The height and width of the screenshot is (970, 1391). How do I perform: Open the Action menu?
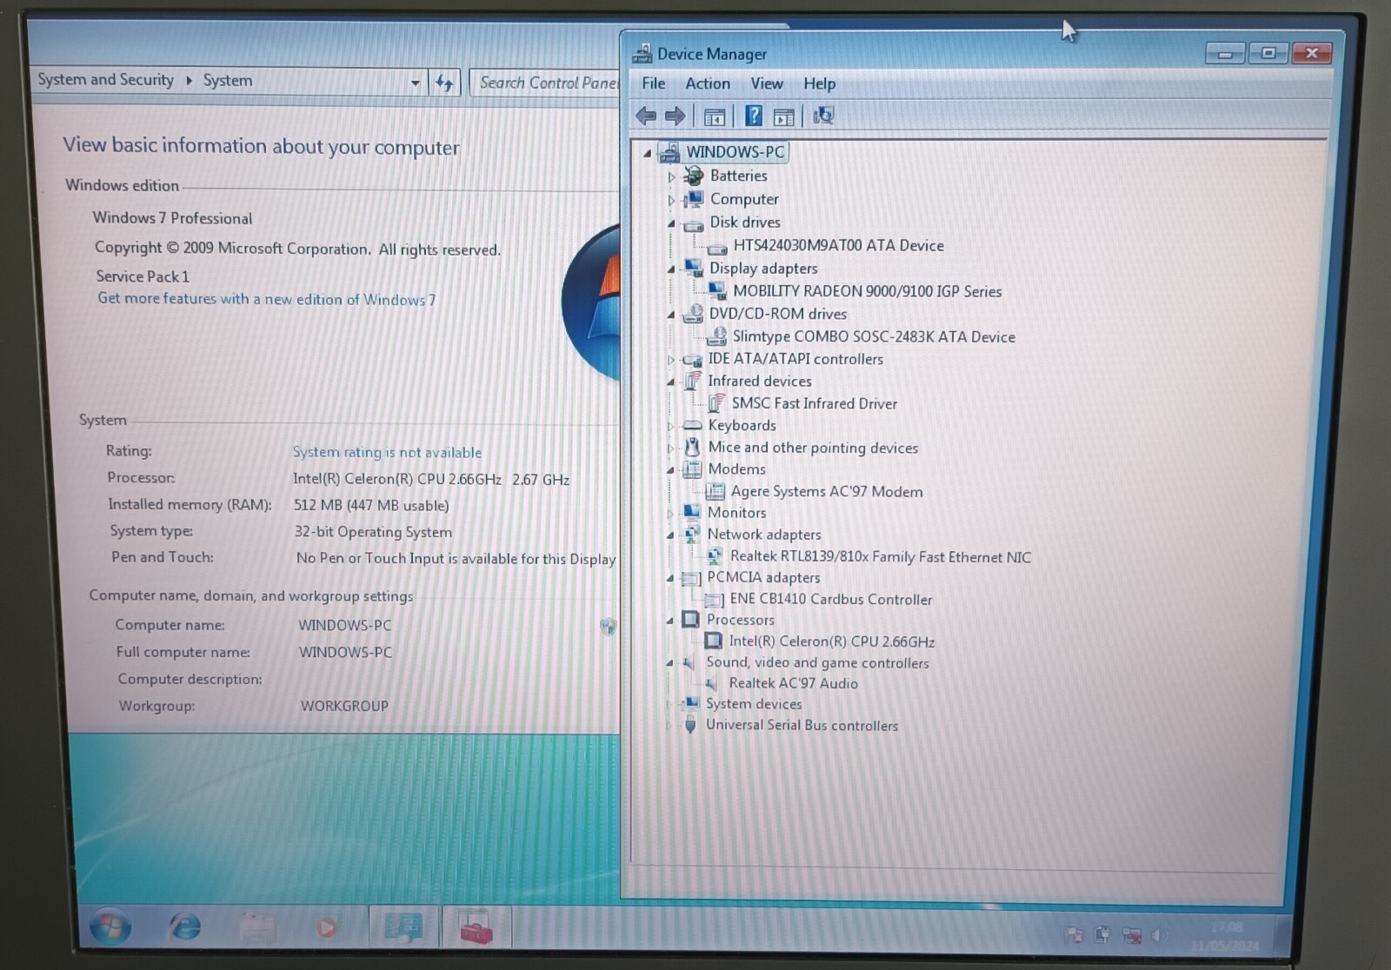click(708, 83)
